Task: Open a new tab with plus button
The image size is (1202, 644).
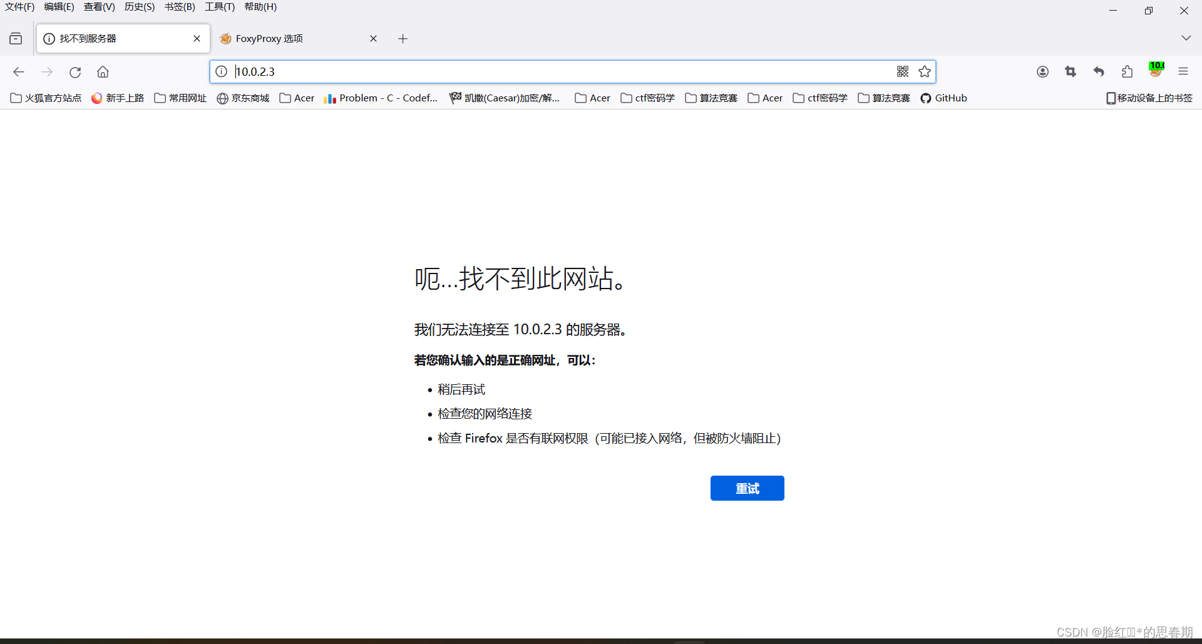Action: point(403,39)
